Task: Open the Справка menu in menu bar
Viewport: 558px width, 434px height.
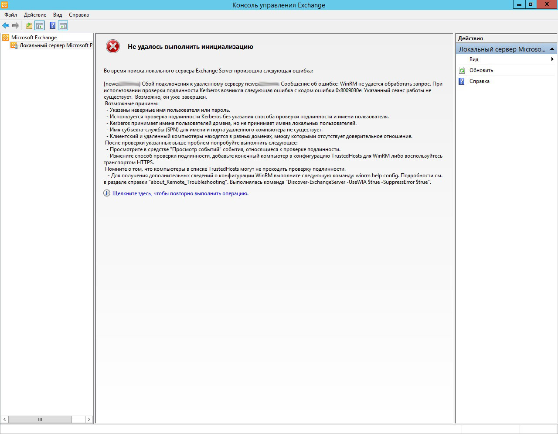Action: [x=79, y=15]
